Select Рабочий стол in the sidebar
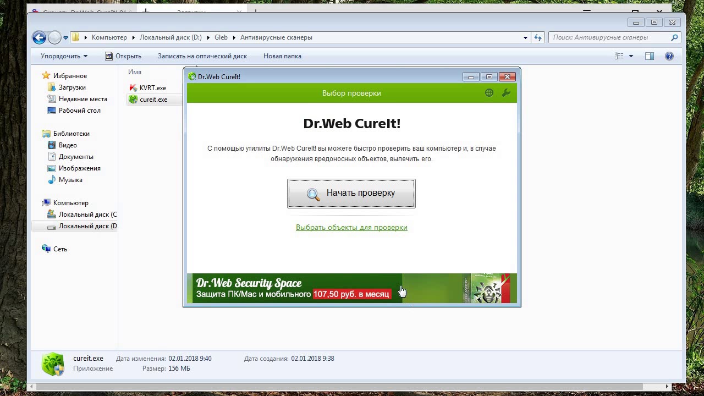This screenshot has width=704, height=396. [x=79, y=111]
